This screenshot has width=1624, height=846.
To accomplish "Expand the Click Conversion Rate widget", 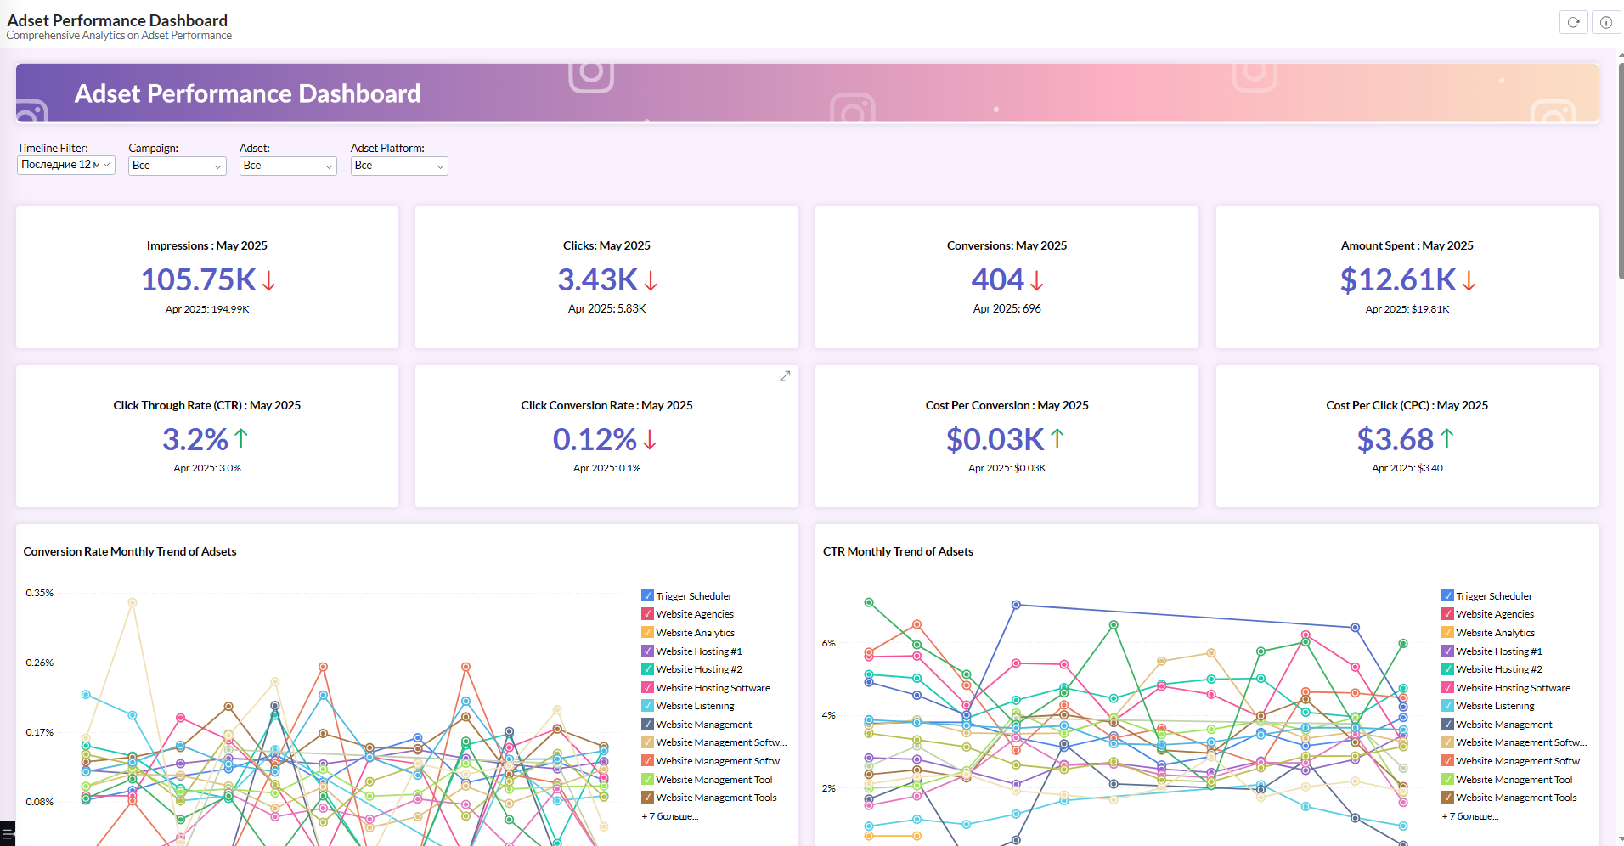I will click(785, 376).
